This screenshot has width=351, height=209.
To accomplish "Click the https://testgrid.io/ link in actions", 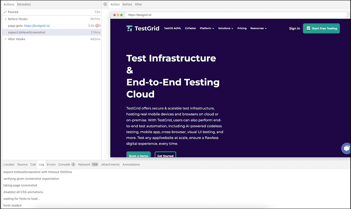I will tap(37, 26).
